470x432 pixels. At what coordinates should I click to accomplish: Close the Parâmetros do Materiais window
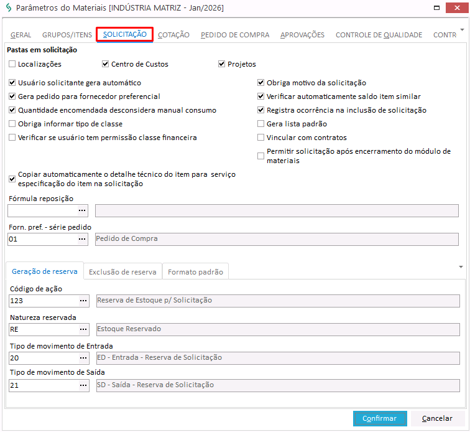pyautogui.click(x=457, y=8)
